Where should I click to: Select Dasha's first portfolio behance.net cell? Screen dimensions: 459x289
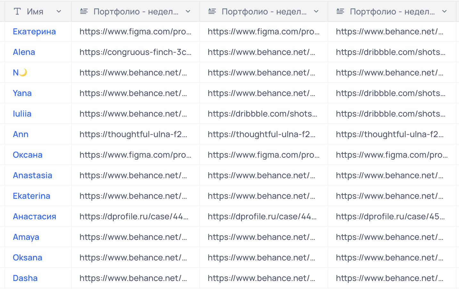coord(136,278)
